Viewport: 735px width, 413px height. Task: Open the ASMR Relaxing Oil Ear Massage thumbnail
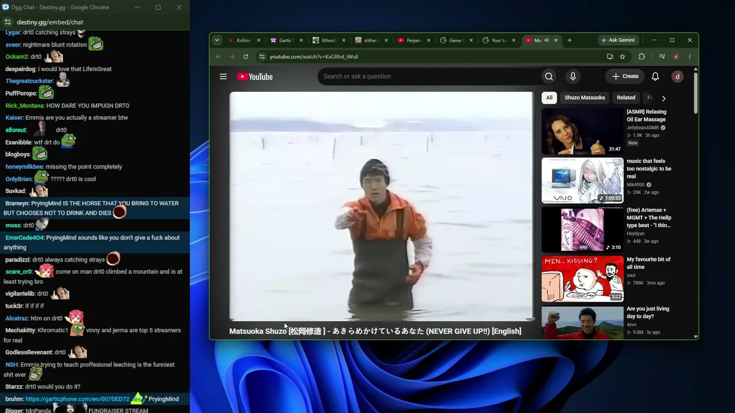point(582,131)
